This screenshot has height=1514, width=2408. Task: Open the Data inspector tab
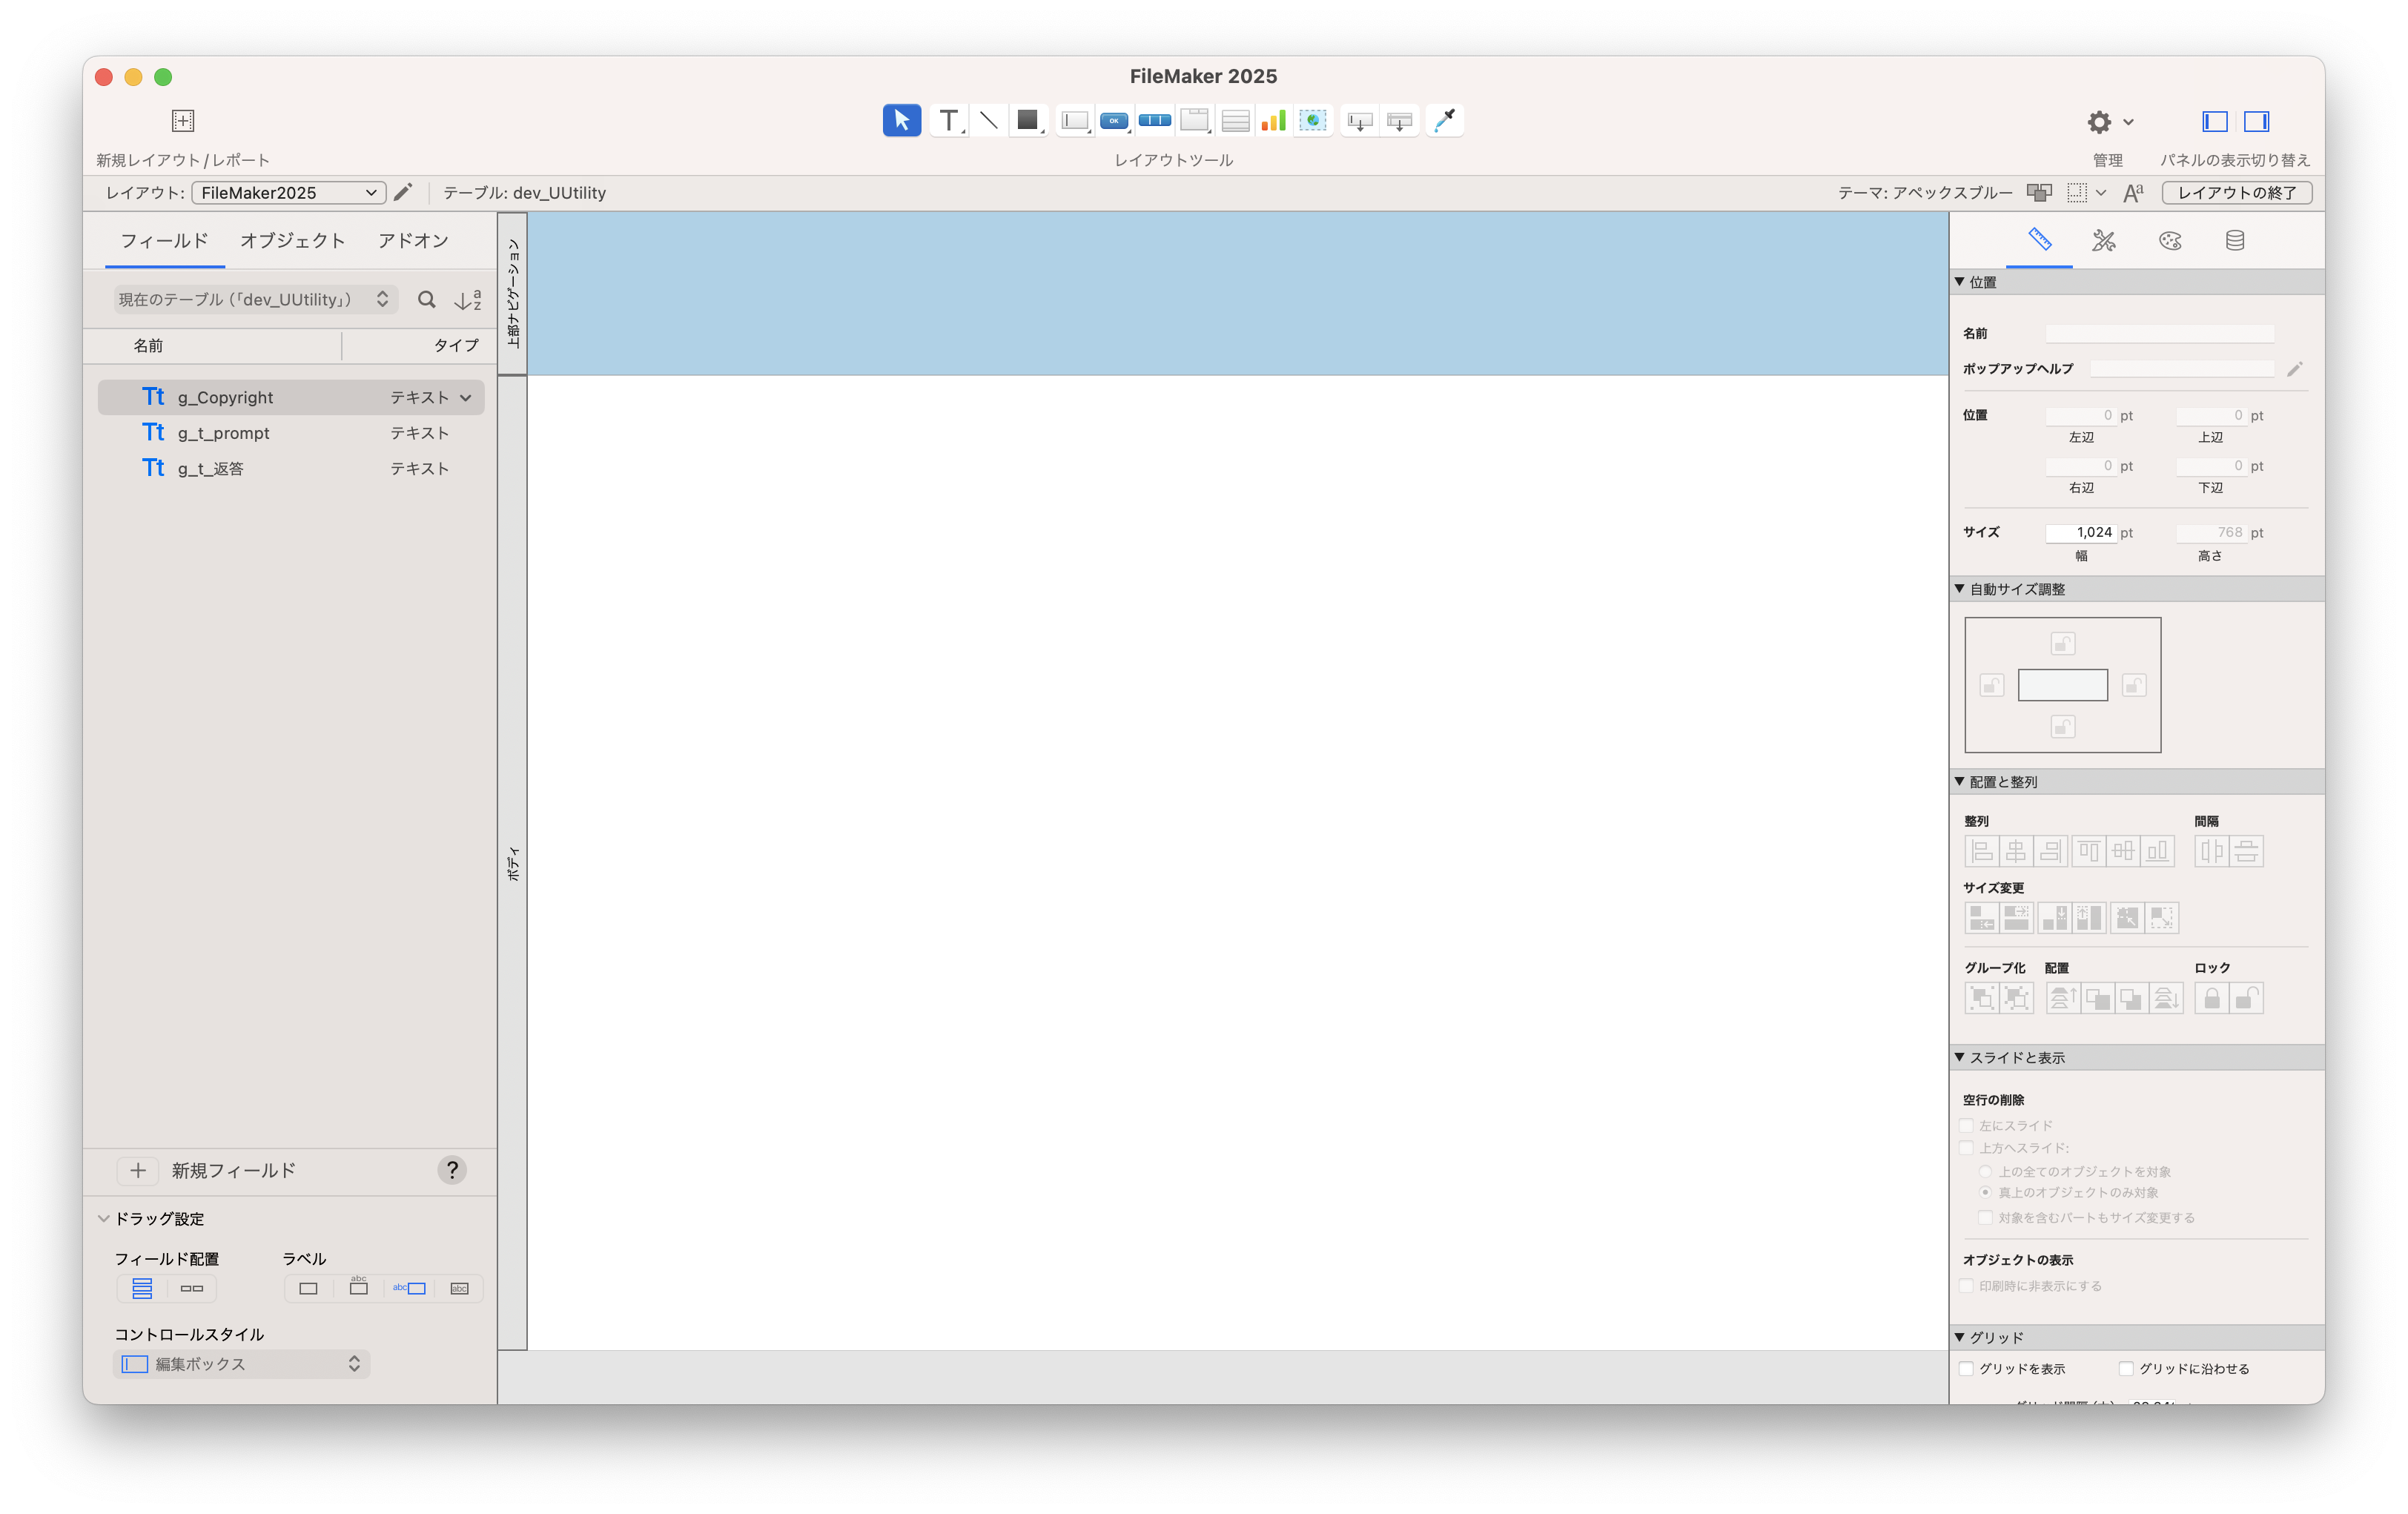pos(2235,240)
